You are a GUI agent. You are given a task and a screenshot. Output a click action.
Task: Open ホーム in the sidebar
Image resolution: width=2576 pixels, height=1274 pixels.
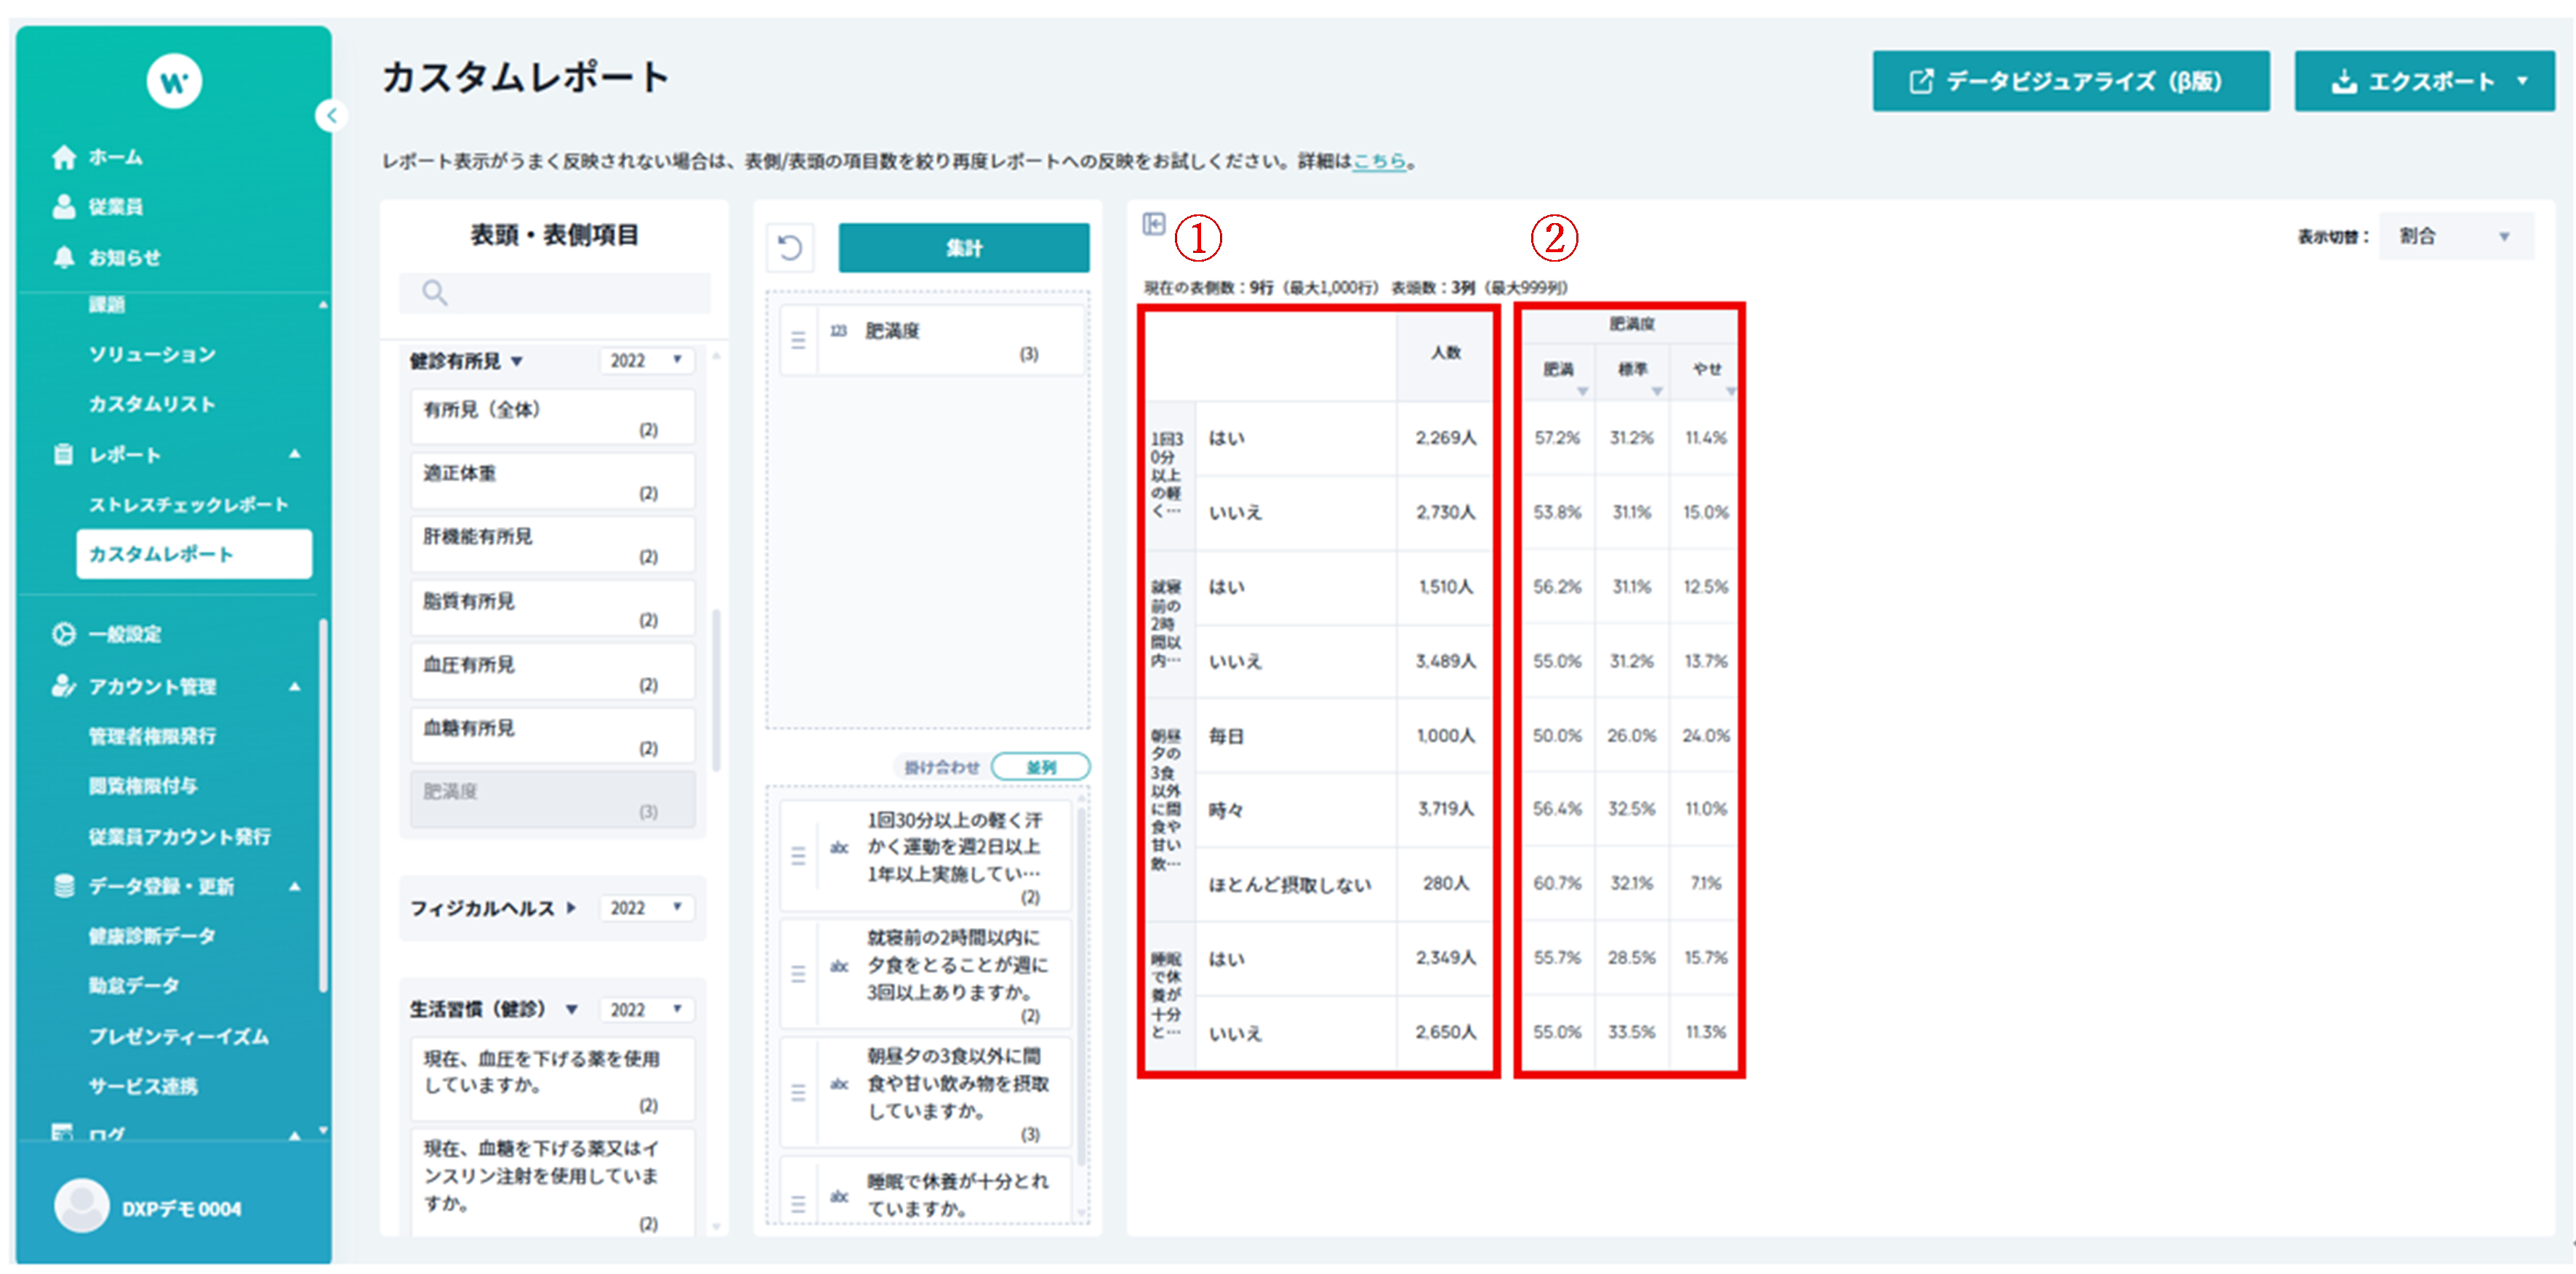[115, 157]
